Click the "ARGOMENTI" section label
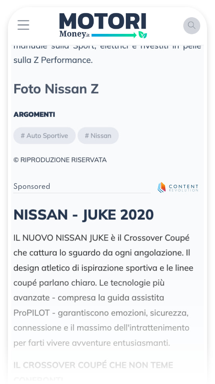The image size is (215, 384). (x=34, y=114)
